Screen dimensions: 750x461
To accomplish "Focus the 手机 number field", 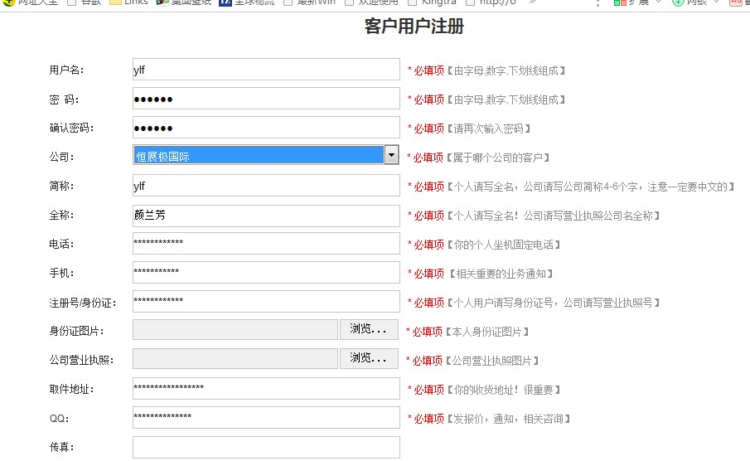I will [x=266, y=273].
